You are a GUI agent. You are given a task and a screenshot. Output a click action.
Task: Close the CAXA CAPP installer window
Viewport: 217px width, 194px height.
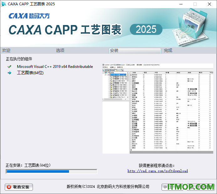coord(209,4)
